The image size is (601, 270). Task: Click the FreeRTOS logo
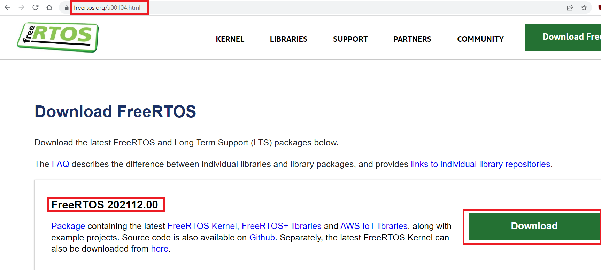click(x=58, y=37)
